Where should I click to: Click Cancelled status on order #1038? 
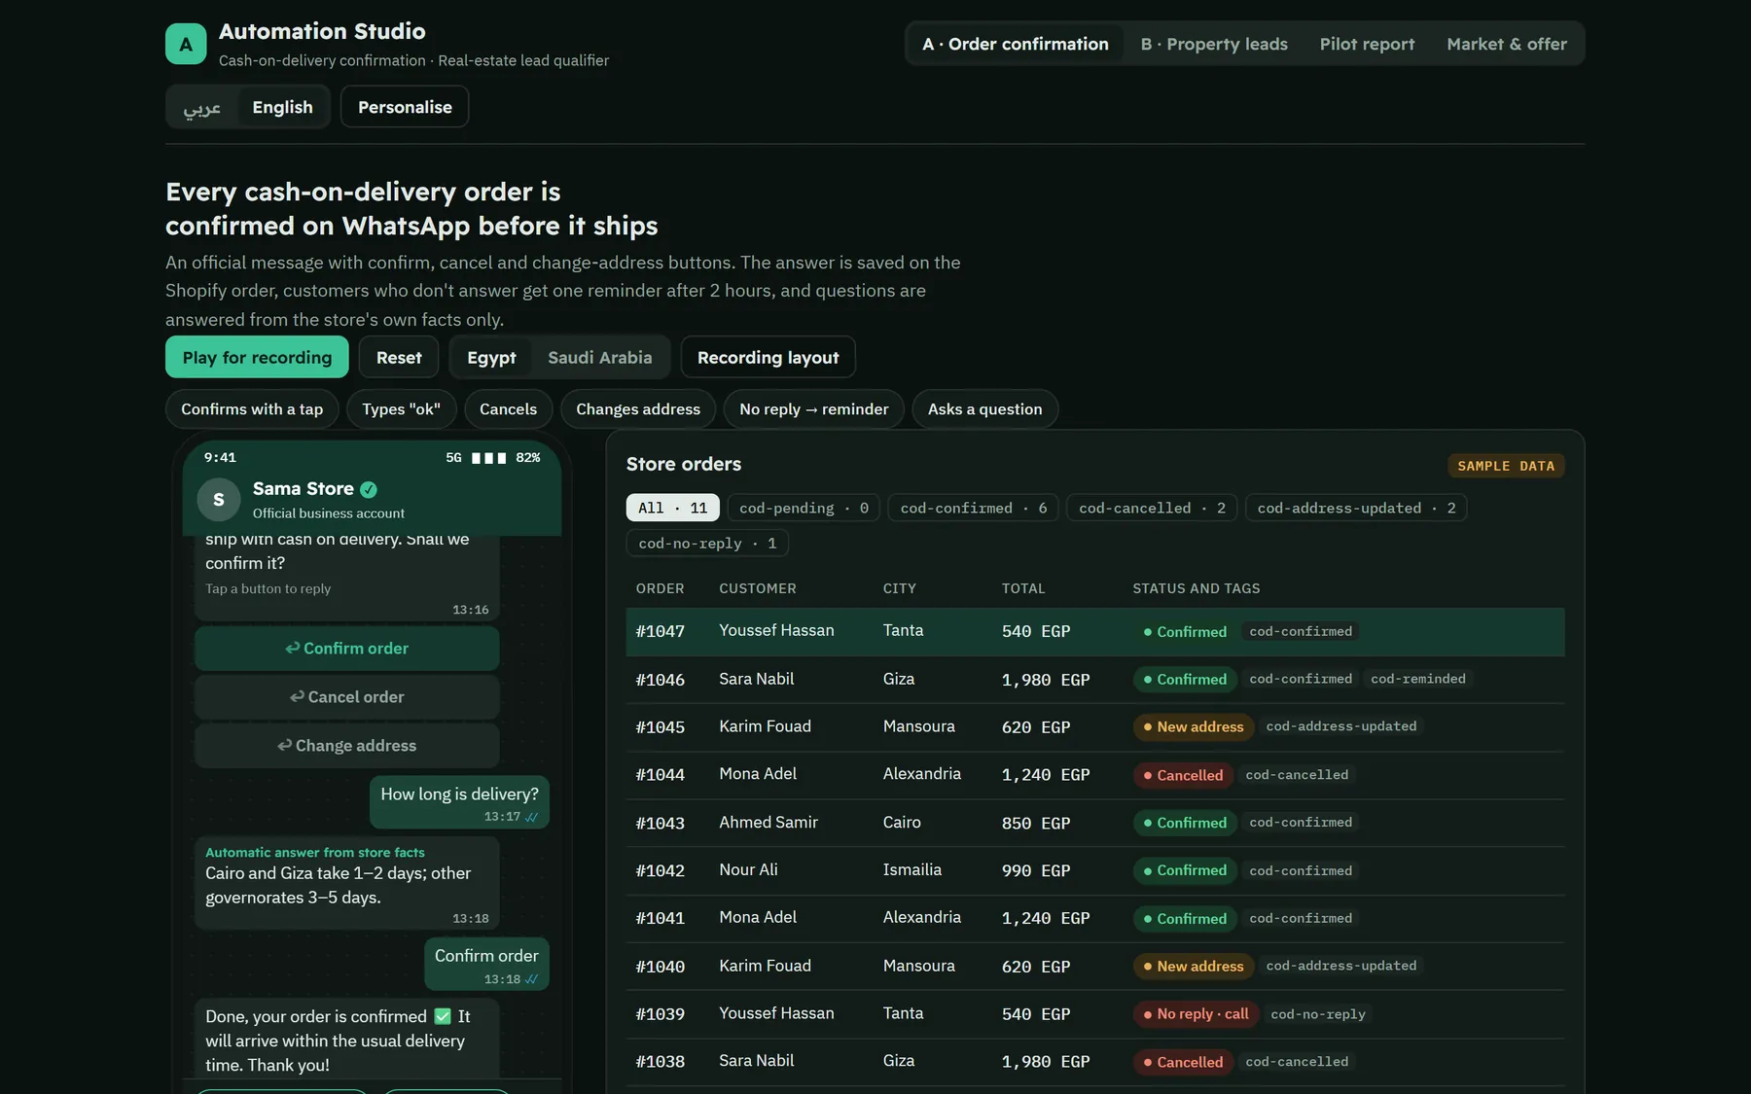point(1183,1062)
